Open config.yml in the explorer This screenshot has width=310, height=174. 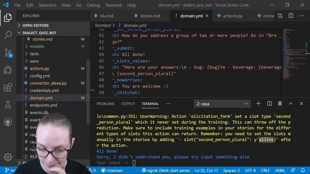pos(40,76)
